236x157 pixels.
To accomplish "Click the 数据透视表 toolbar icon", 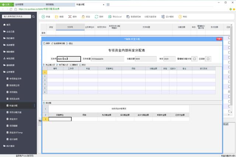I will point(128,17).
